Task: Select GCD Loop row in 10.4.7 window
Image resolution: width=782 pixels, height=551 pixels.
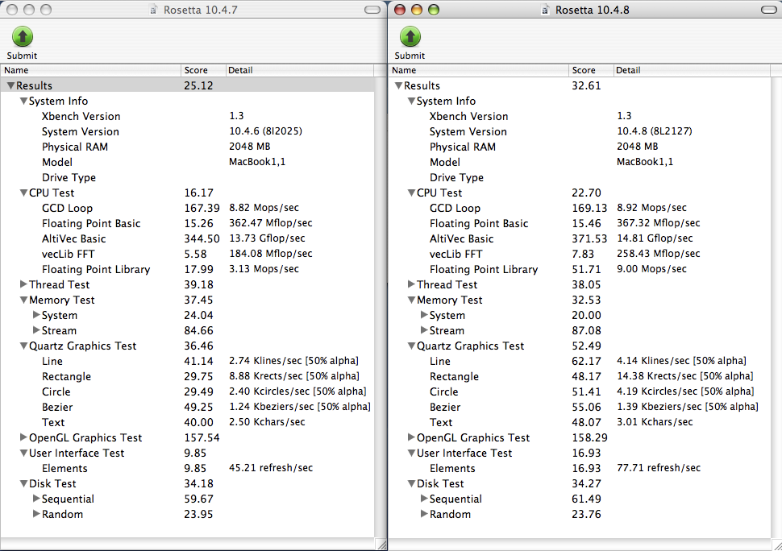Action: point(187,209)
